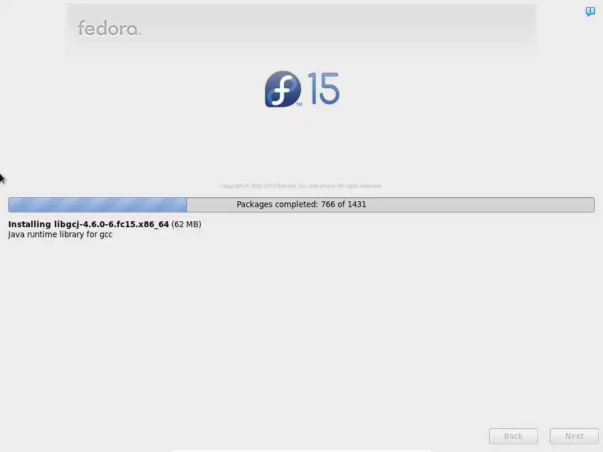Click 'Java runtime library for gcc' description

point(61,234)
